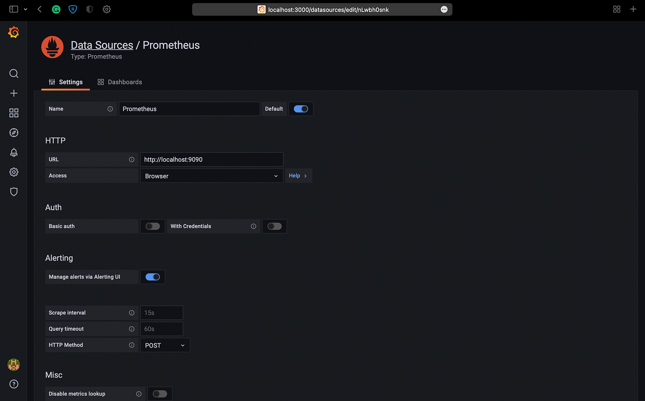Image resolution: width=645 pixels, height=401 pixels.
Task: Show info tooltip for Scrape interval
Action: (x=132, y=313)
